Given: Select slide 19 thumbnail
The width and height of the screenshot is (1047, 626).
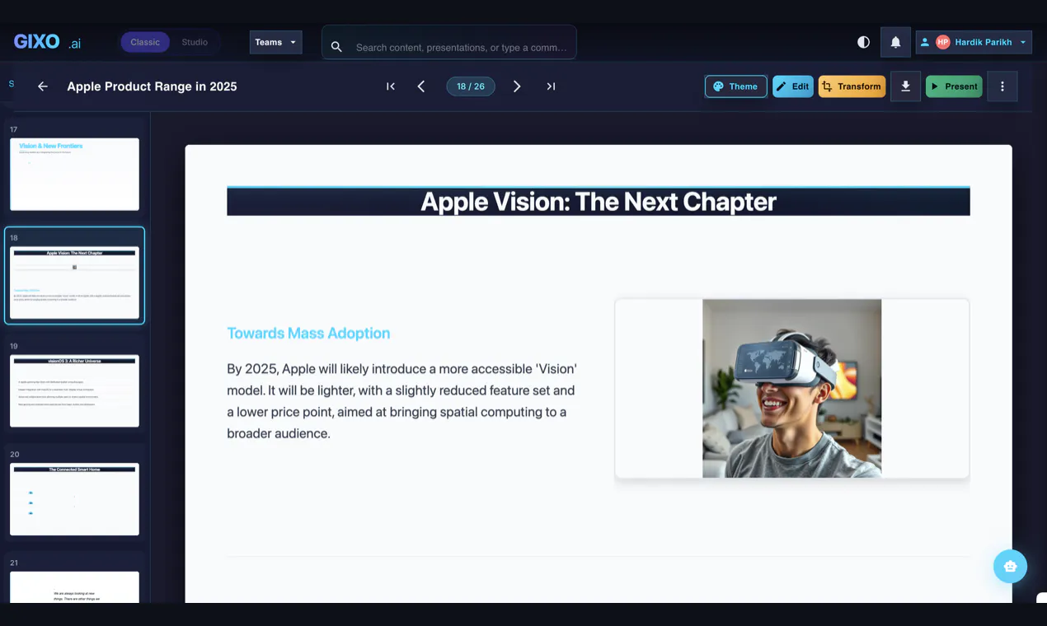Looking at the screenshot, I should [74, 390].
